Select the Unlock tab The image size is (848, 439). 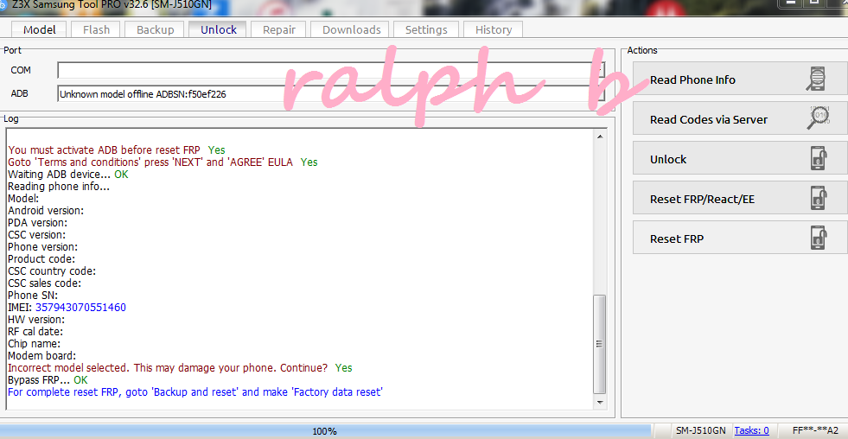click(219, 29)
